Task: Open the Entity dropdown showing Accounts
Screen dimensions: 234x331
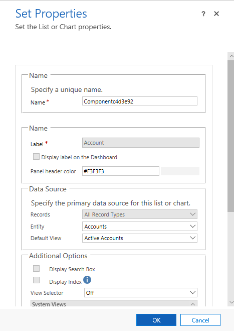Action: pyautogui.click(x=140, y=227)
